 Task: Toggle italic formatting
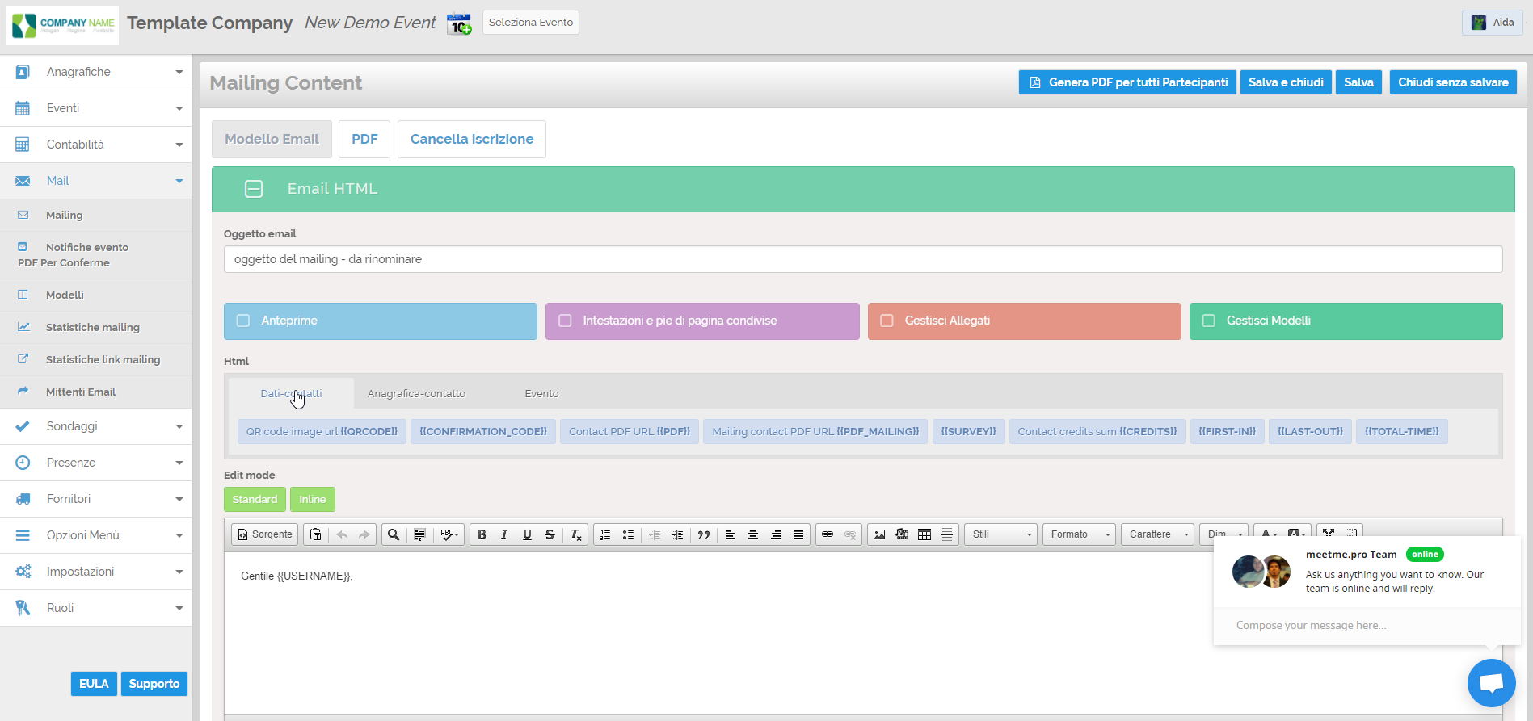[x=504, y=534]
